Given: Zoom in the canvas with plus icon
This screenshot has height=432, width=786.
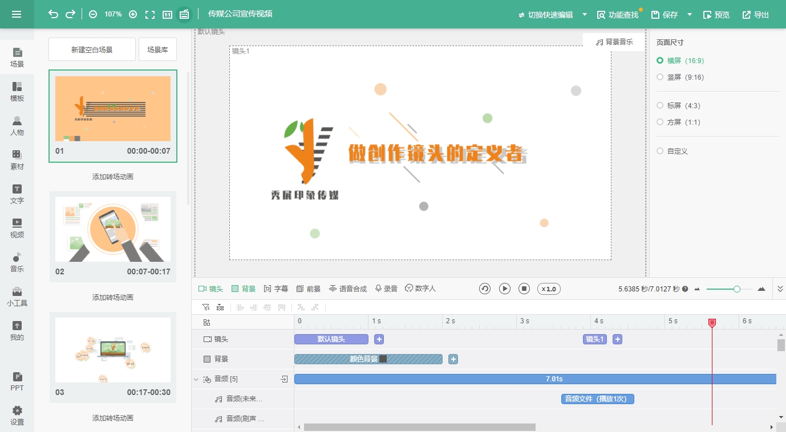Looking at the screenshot, I should 133,14.
